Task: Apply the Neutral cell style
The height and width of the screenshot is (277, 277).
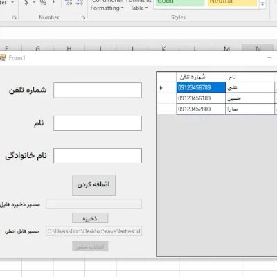Action: [x=232, y=3]
